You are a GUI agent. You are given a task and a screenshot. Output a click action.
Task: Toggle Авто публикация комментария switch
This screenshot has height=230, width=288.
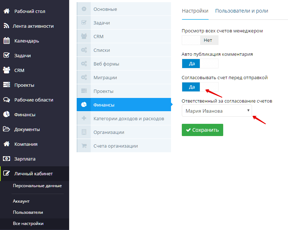pyautogui.click(x=200, y=63)
